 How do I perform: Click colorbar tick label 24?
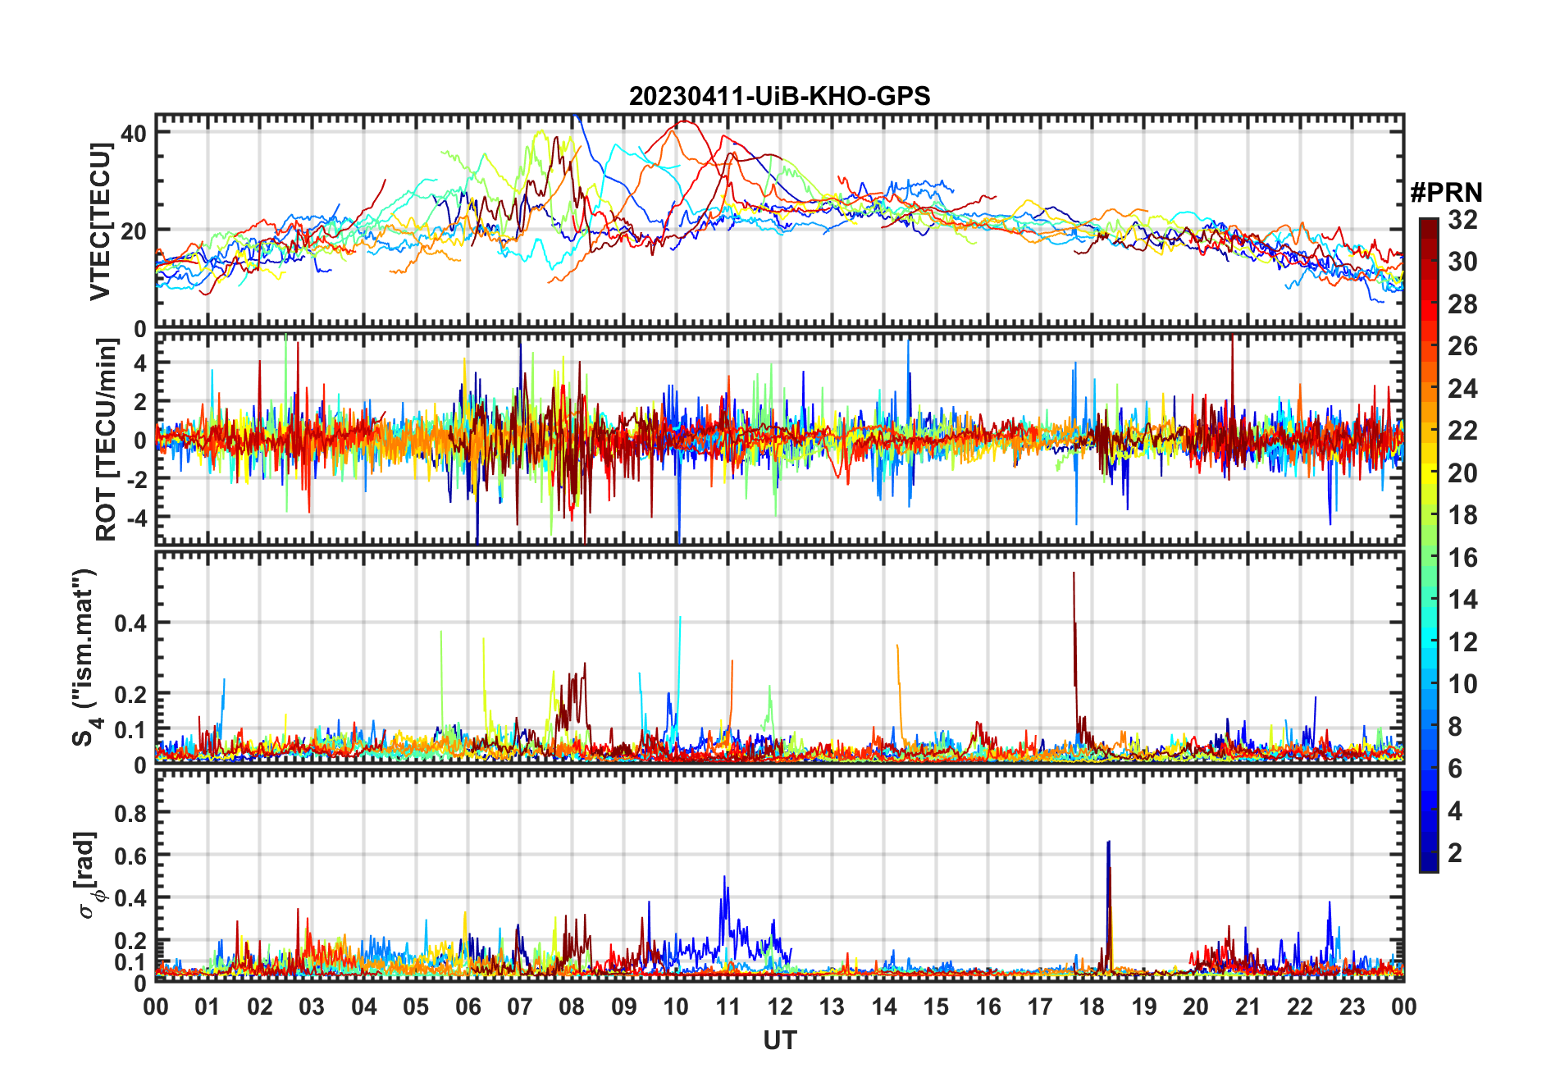(x=1463, y=388)
